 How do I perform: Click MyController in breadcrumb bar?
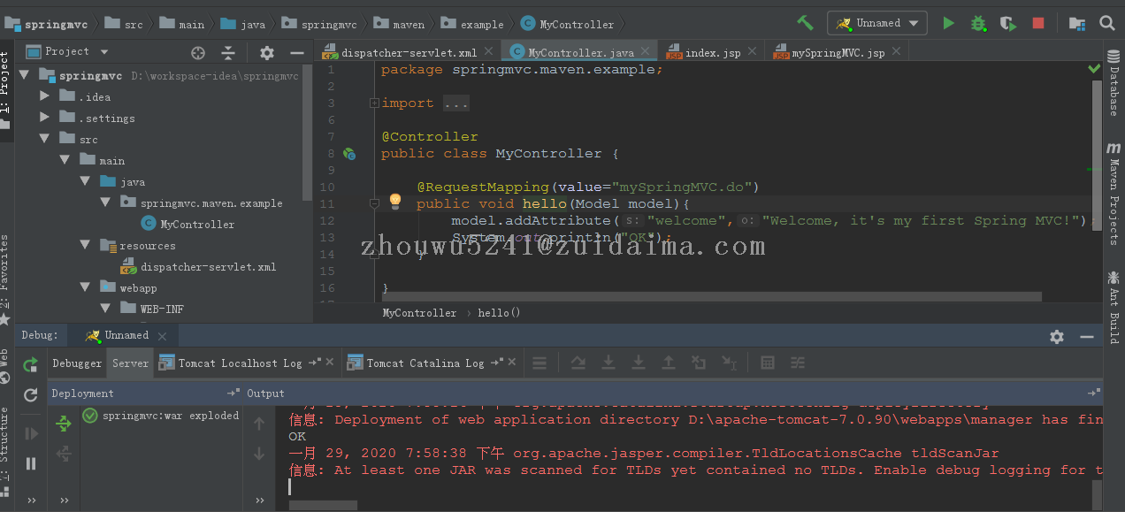click(x=419, y=312)
